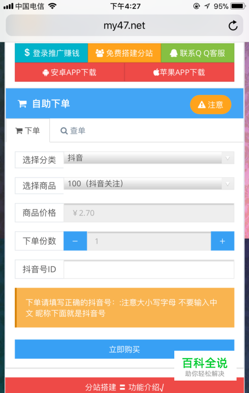The width and height of the screenshot is (249, 393).
Task: Switch to the 下单 tab
Action: pos(27,130)
